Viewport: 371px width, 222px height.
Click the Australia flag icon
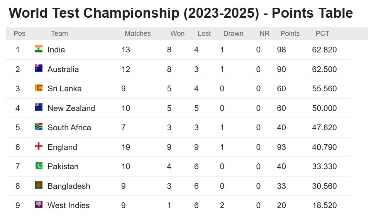[39, 68]
